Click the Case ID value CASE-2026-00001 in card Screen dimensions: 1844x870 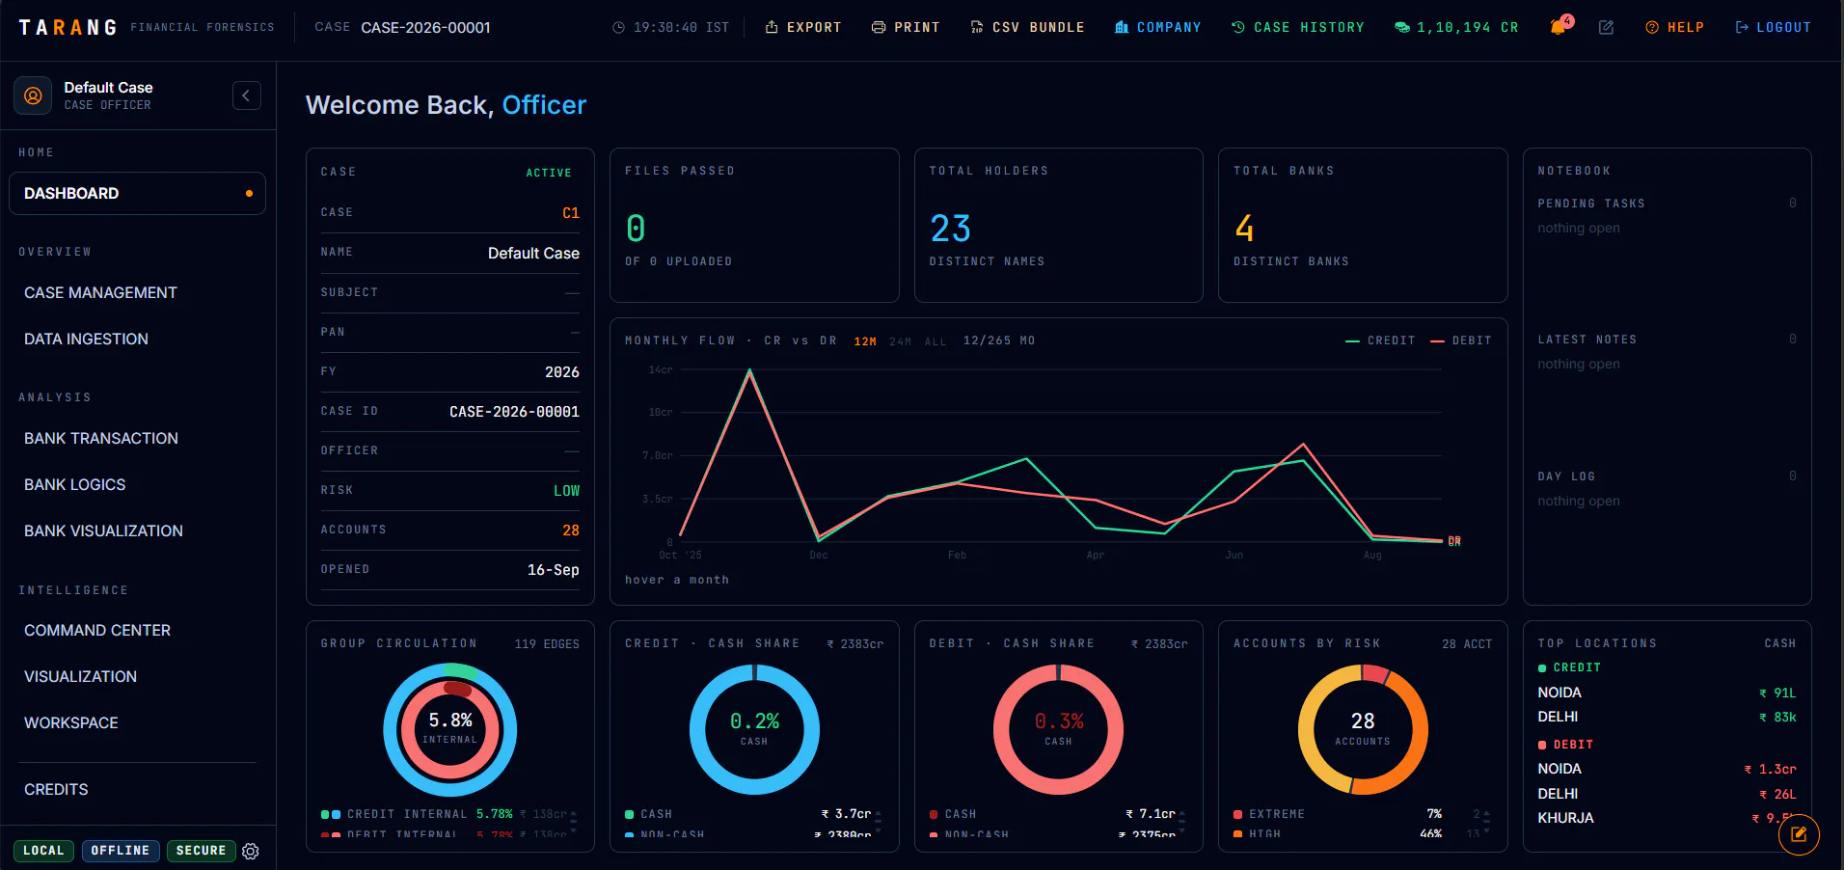click(x=514, y=412)
